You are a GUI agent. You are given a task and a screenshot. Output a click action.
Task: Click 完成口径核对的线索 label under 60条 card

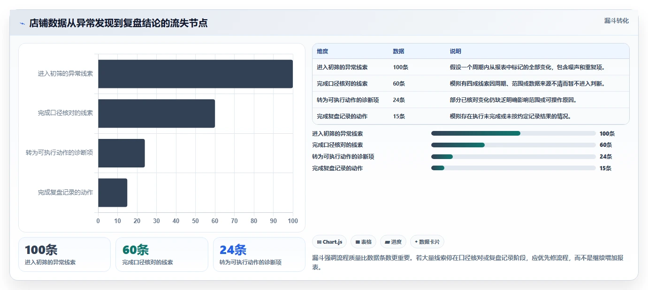pos(147,262)
